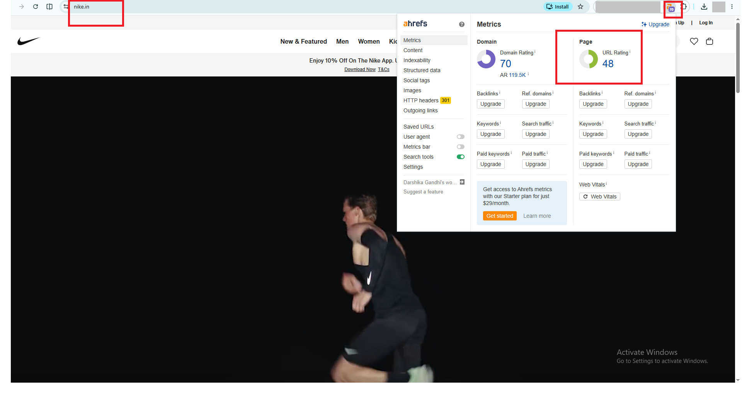Screen dimensions: 742x417
Task: Bookmark the page with the star icon
Action: [x=580, y=7]
